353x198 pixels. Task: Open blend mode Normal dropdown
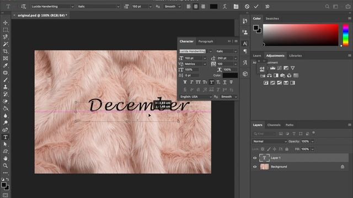(x=269, y=141)
